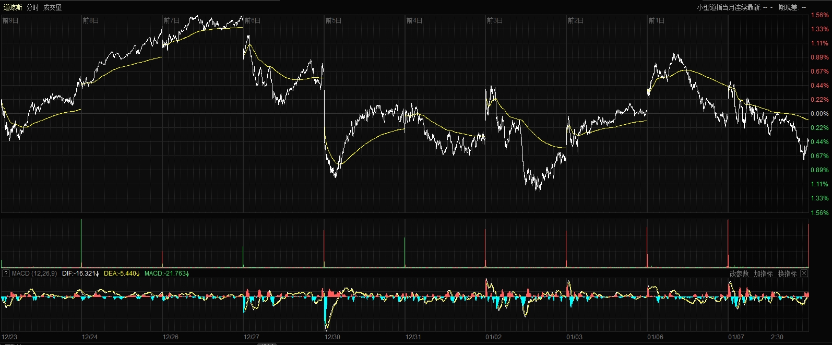Screen dimensions: 832x345
Task: Select the 前4日 day marker
Action: point(414,20)
